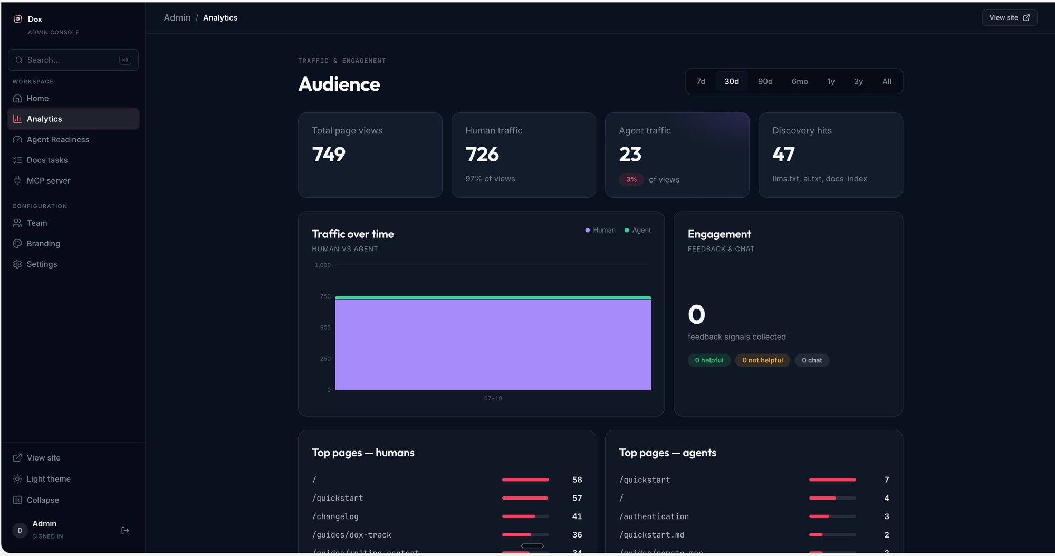The height and width of the screenshot is (556, 1055).
Task: Click the Branding palette icon
Action: coord(17,243)
